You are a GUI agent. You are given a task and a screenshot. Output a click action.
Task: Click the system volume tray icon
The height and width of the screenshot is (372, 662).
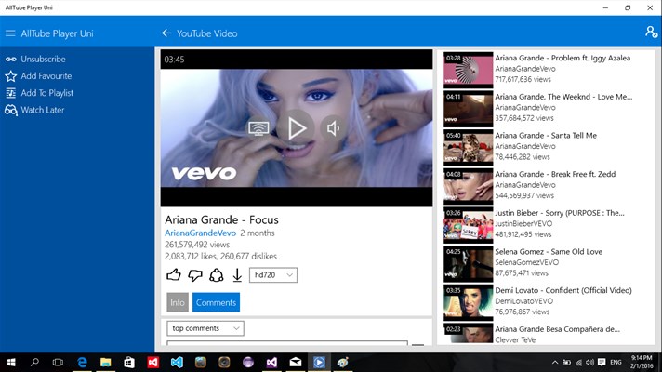click(589, 363)
